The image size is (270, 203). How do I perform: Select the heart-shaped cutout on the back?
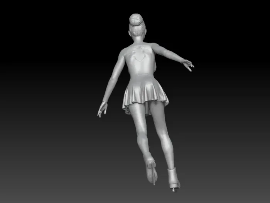139,54
